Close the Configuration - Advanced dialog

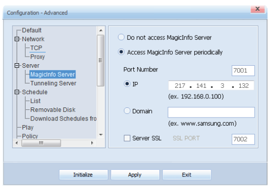click(257, 9)
